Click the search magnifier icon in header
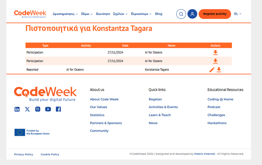Viewport: 262px width, 165px height. click(x=181, y=14)
